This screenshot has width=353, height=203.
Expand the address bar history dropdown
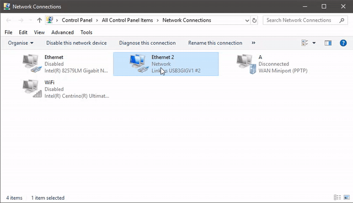pos(247,20)
